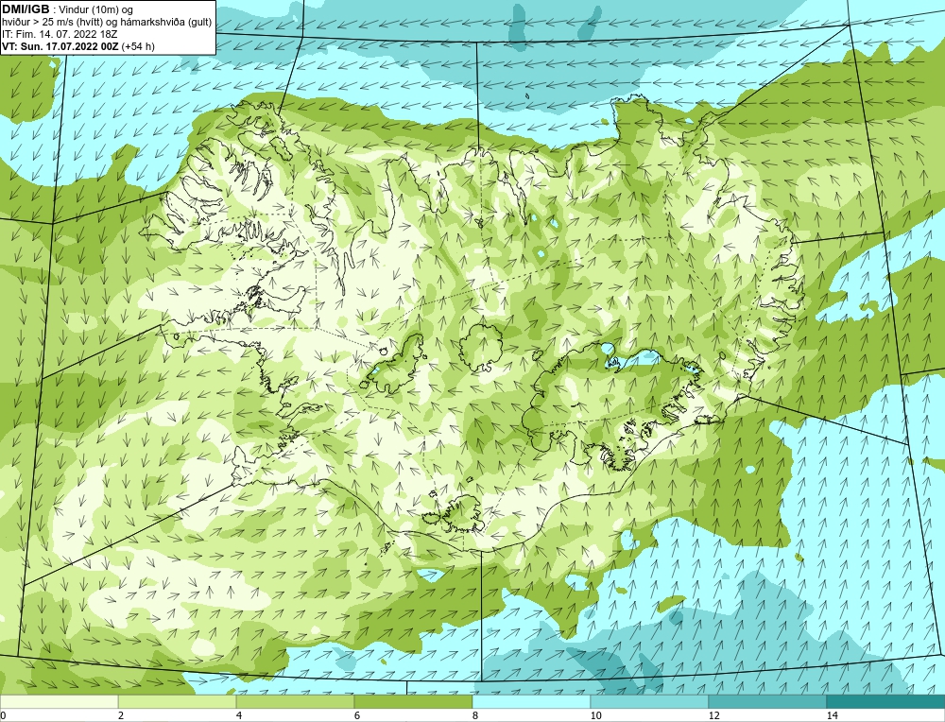Image resolution: width=945 pixels, height=722 pixels.
Task: Click the 8–10 m/s light cyan legend swatch
Action: [x=531, y=701]
